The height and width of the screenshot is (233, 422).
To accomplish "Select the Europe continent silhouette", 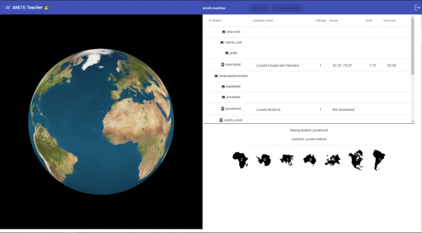I will click(x=333, y=160).
